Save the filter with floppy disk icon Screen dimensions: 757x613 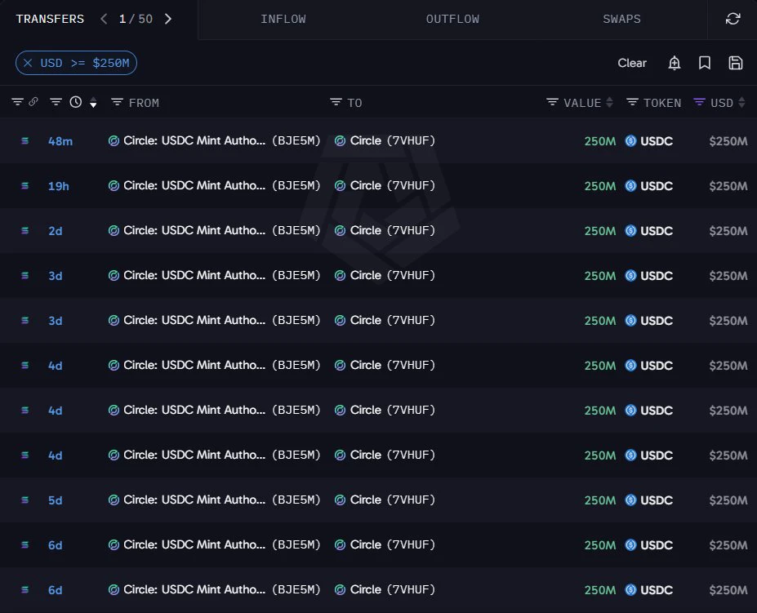(x=735, y=63)
